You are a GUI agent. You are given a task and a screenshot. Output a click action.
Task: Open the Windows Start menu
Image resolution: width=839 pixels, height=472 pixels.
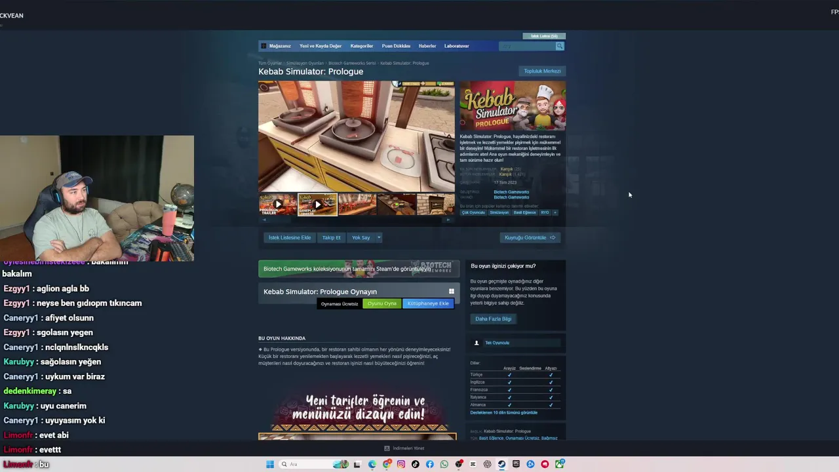(x=270, y=464)
